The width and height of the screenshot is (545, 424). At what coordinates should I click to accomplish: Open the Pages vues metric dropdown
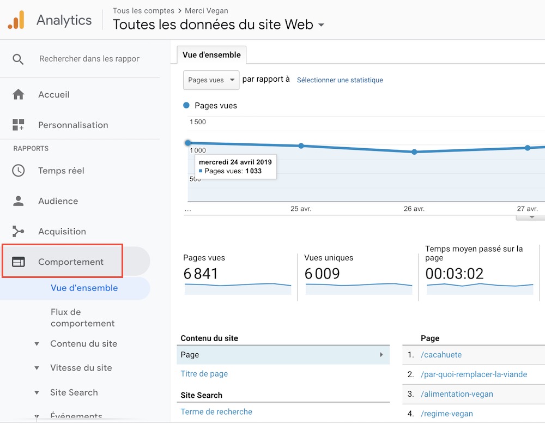(x=211, y=80)
